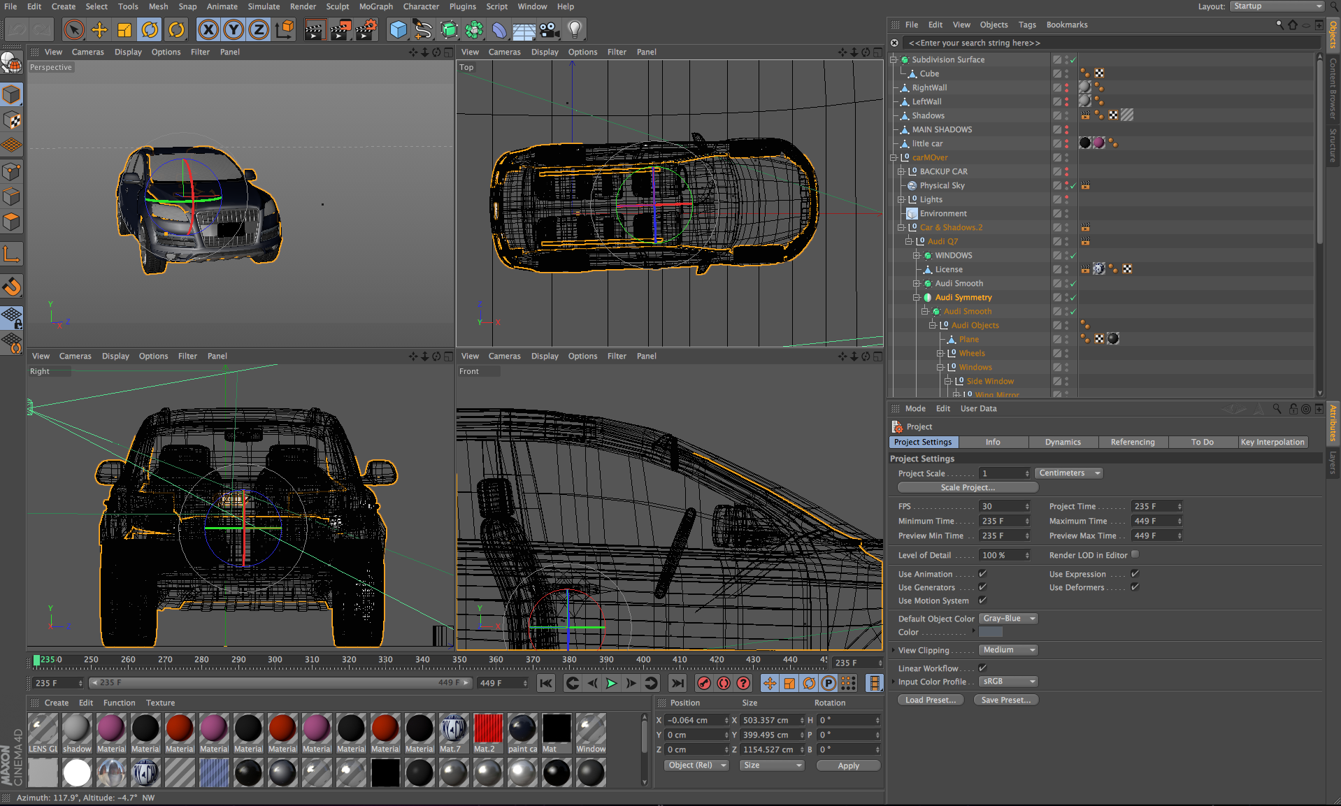
Task: Open the Simulate menu
Action: pos(264,6)
